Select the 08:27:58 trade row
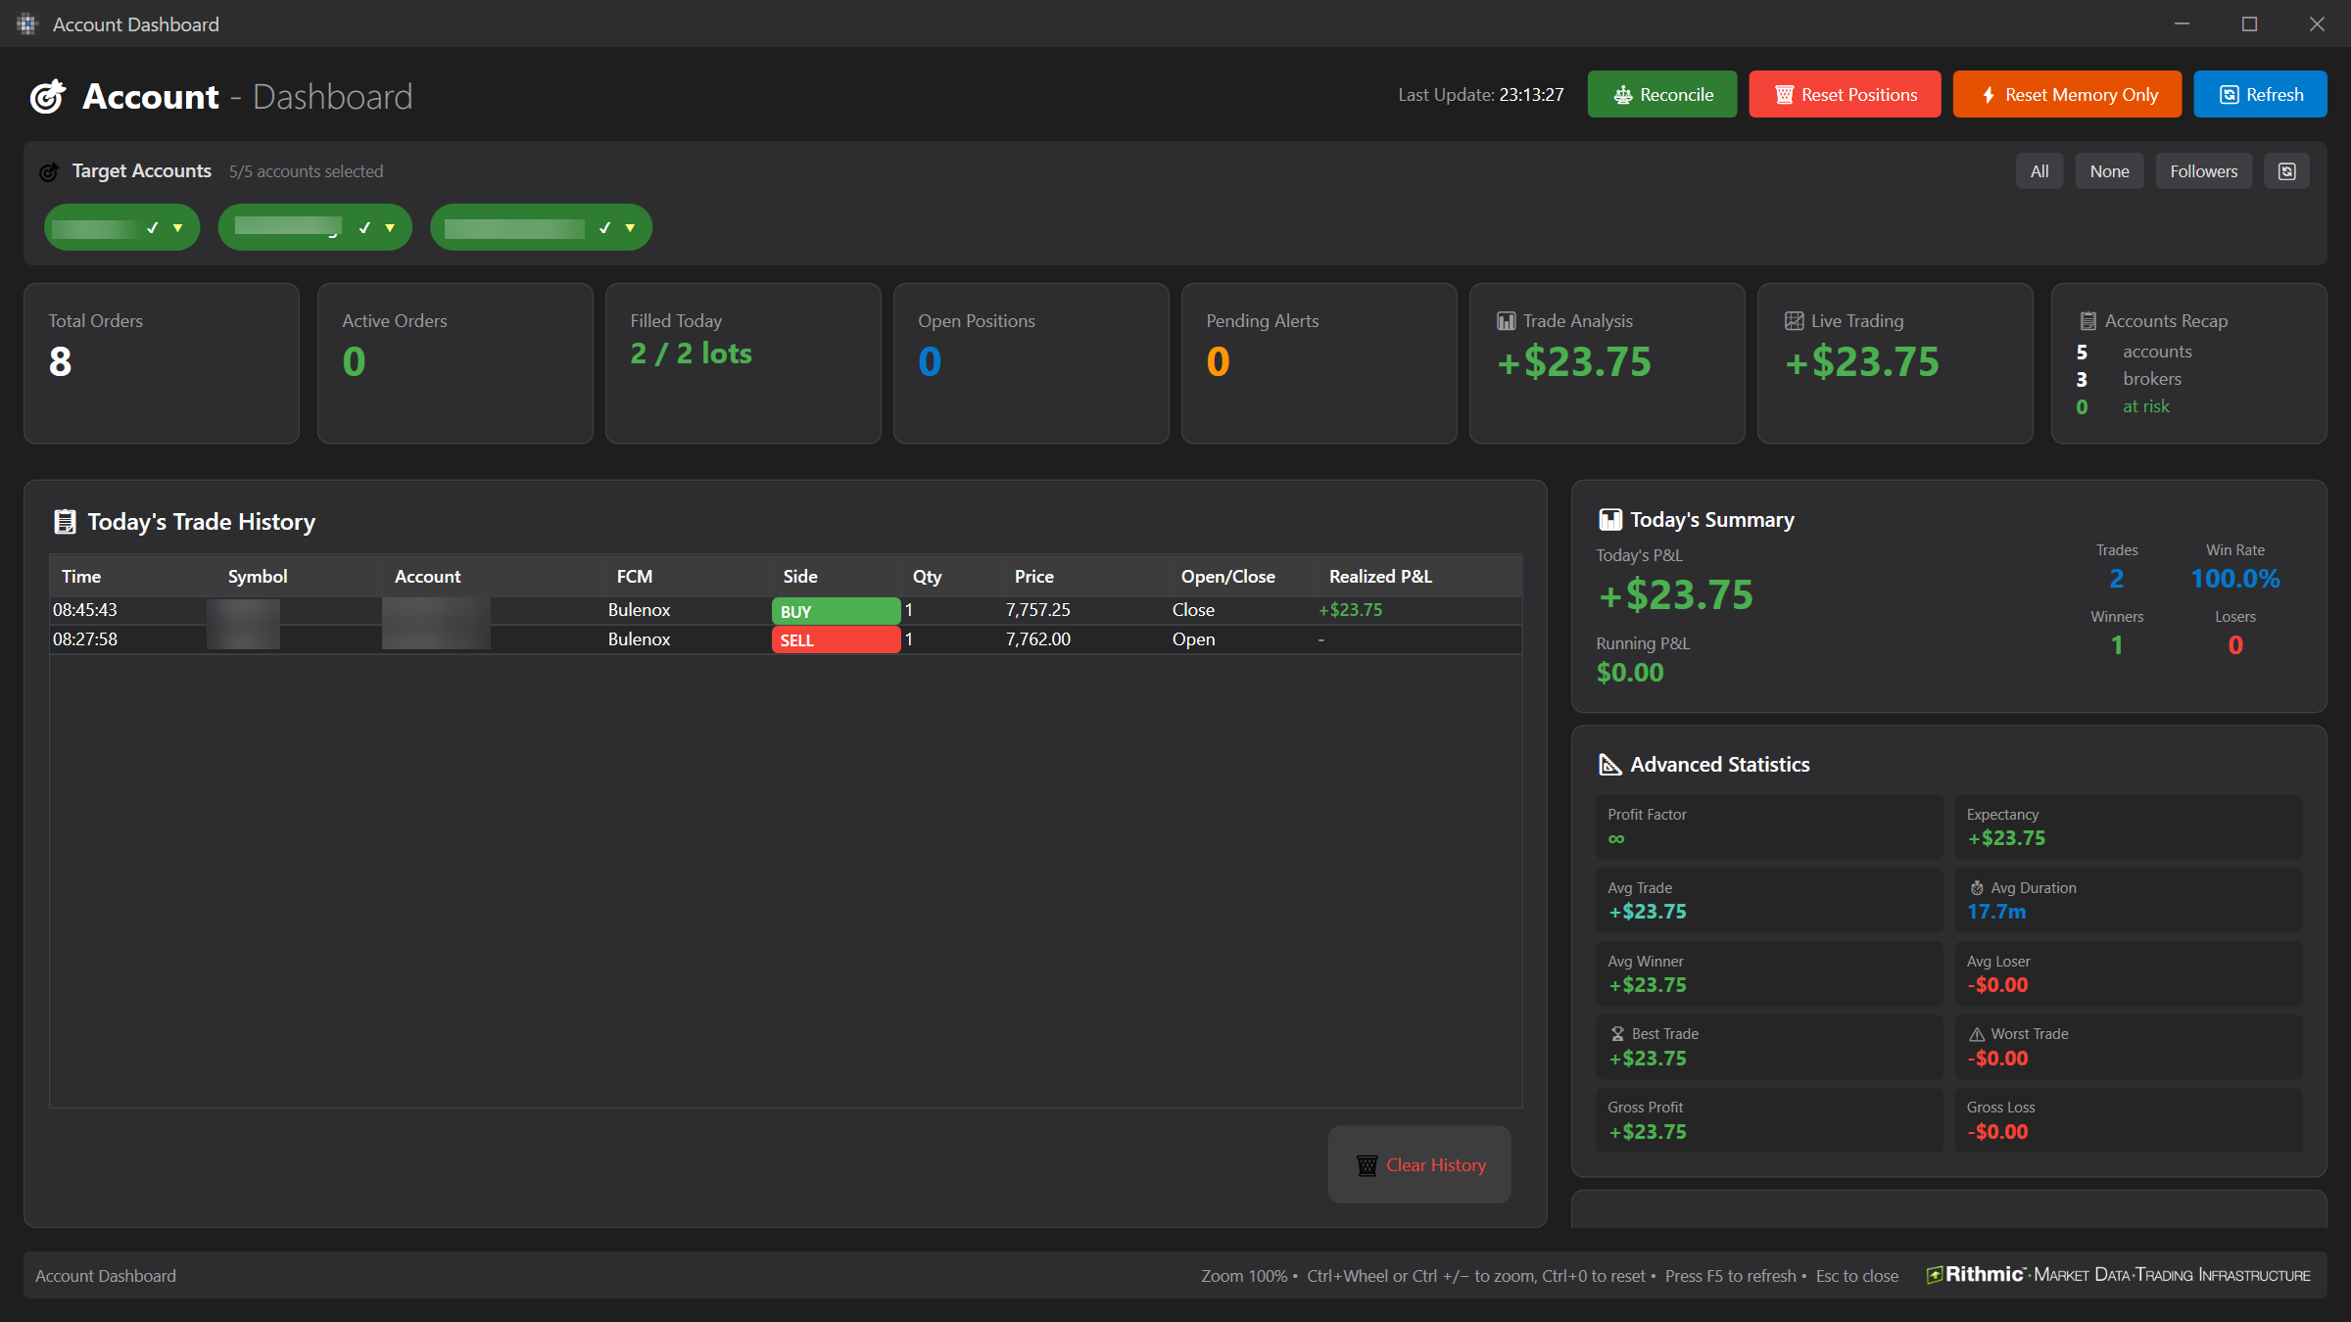Screen dimensions: 2351x1322 pyautogui.click(x=786, y=639)
